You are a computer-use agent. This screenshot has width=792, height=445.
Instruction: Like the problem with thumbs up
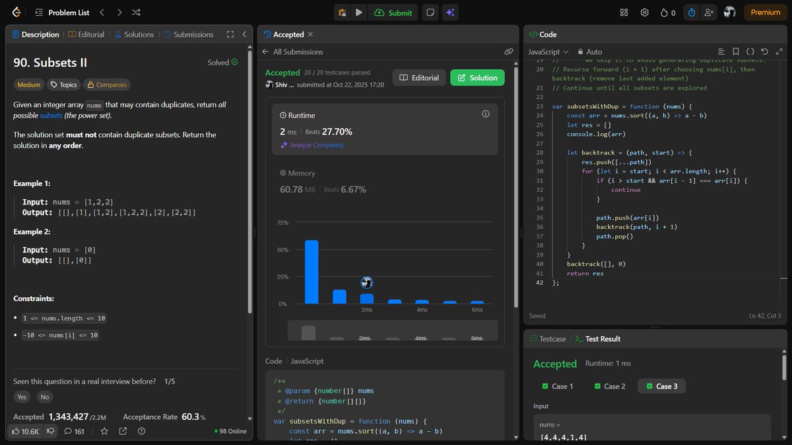tap(25, 431)
